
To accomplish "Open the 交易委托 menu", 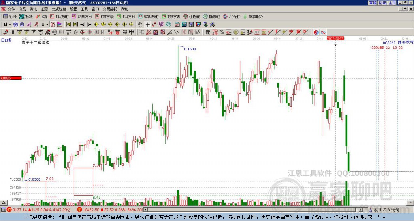I will (x=110, y=9).
